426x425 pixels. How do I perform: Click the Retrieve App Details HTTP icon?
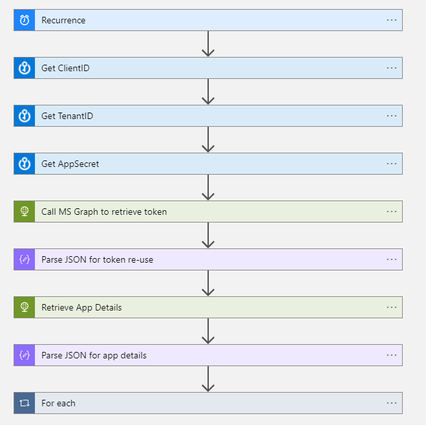coord(25,307)
